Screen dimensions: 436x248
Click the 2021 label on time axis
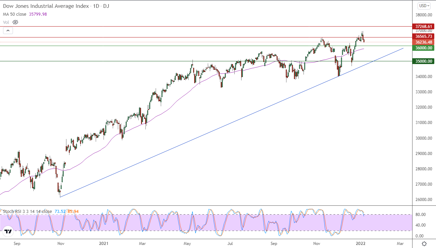[x=104, y=244]
